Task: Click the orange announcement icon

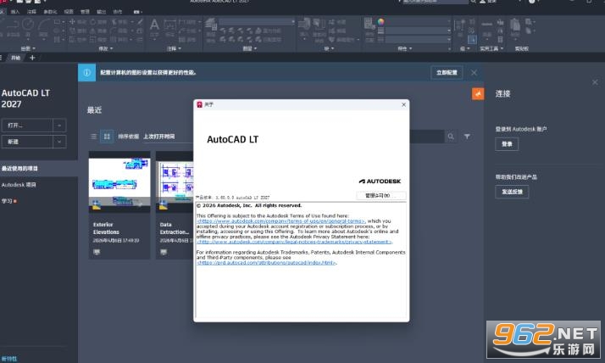Action: pos(478,93)
